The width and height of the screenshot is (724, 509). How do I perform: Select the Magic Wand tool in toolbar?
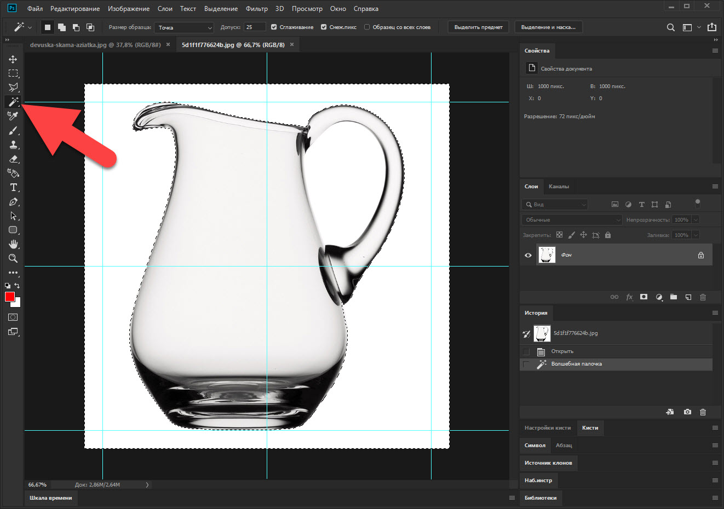coord(13,102)
